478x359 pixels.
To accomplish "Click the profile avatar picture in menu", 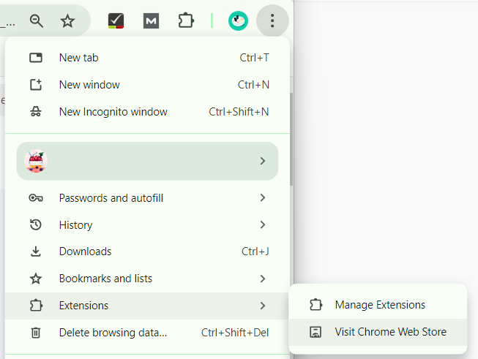I will (x=36, y=161).
